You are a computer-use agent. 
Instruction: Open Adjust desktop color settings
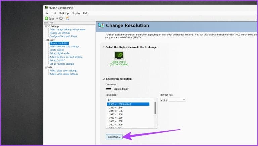pyautogui.click(x=64, y=47)
